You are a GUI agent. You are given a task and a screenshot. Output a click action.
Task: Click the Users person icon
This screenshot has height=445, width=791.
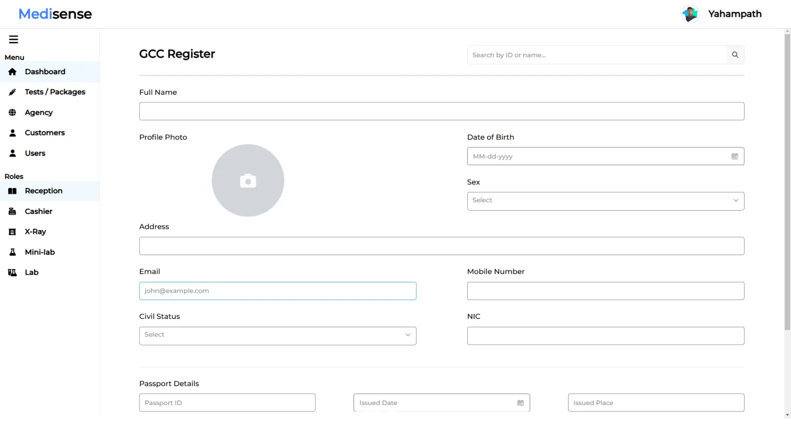tap(12, 153)
